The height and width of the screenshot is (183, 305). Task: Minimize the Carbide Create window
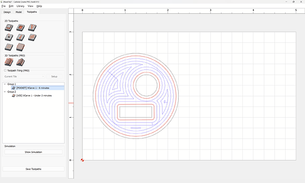[x=286, y=2]
